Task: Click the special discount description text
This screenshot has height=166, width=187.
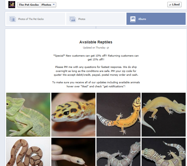Action: [x=96, y=58]
